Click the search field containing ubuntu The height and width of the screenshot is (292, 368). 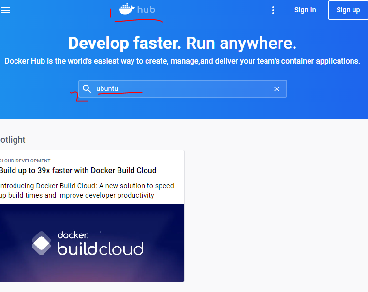pyautogui.click(x=183, y=88)
